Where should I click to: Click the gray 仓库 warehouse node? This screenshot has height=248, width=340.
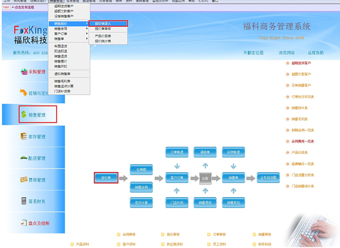point(206,178)
